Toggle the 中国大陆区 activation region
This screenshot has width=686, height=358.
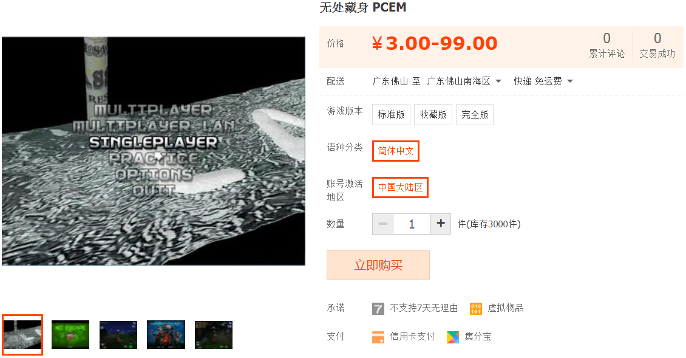400,188
